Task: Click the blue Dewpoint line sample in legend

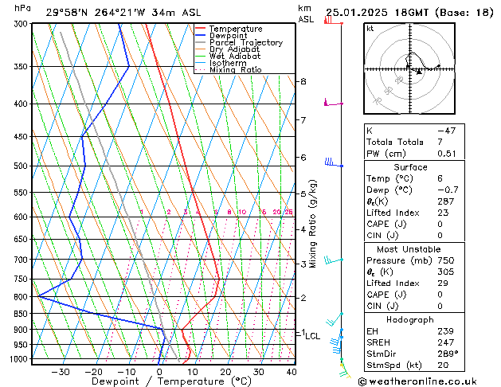Action: 200,36
